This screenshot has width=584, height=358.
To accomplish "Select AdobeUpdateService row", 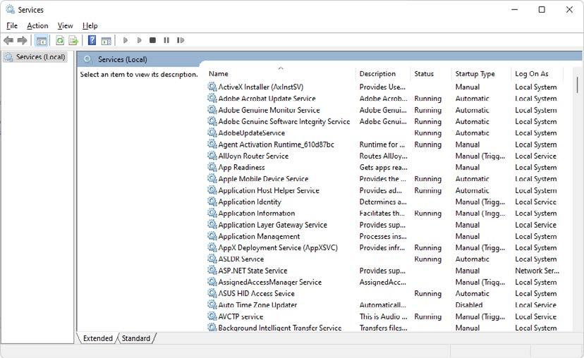I will (x=251, y=133).
